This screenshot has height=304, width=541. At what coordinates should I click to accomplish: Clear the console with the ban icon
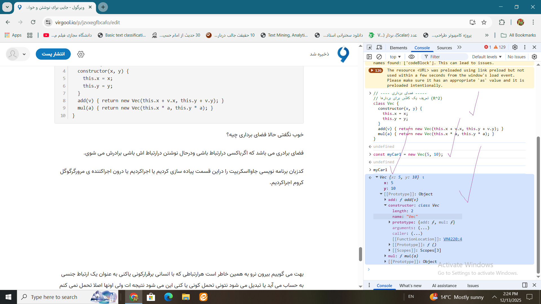click(379, 57)
